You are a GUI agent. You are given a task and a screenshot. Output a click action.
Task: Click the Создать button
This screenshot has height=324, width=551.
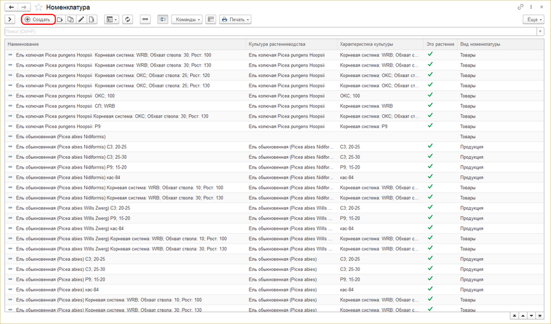pyautogui.click(x=38, y=19)
